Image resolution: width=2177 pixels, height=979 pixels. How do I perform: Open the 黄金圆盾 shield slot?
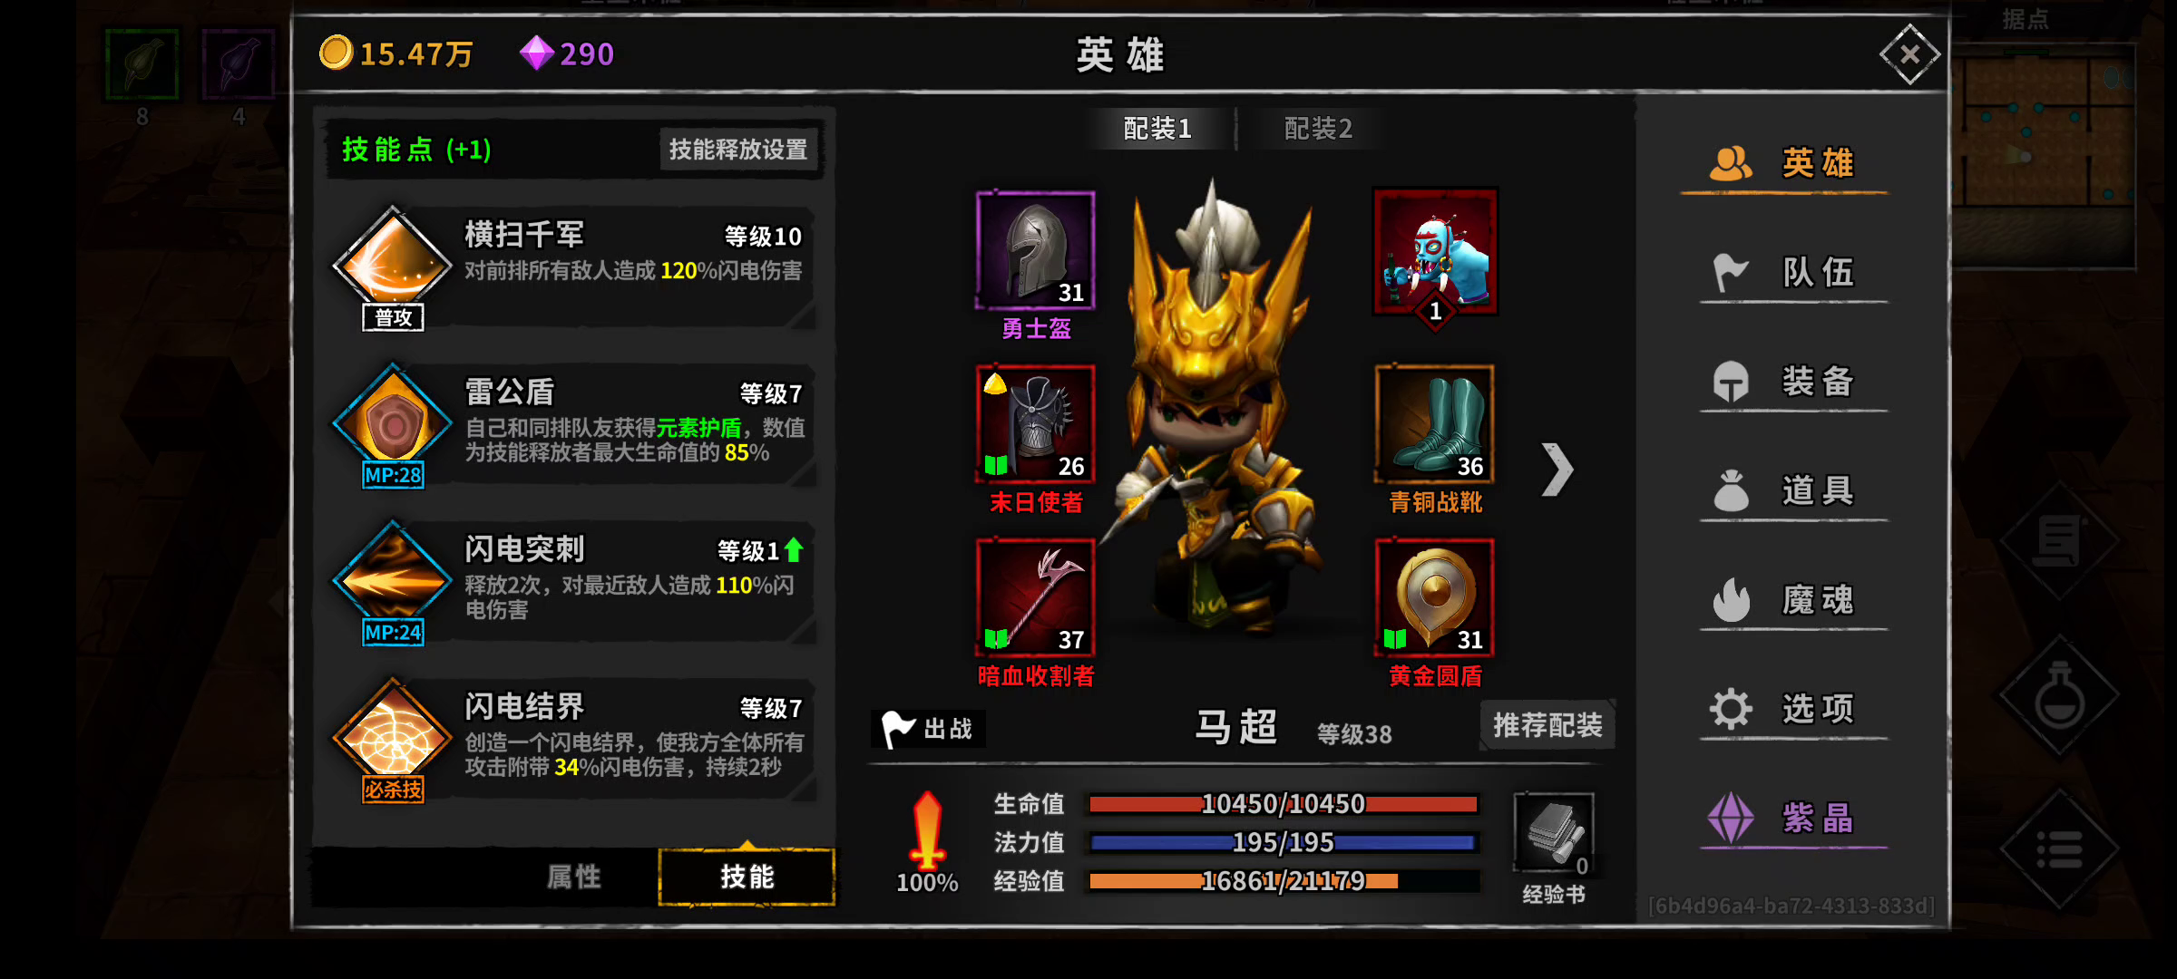pyautogui.click(x=1434, y=597)
